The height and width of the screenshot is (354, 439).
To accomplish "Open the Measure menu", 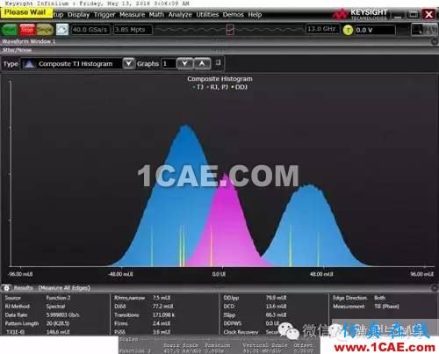I will [132, 15].
